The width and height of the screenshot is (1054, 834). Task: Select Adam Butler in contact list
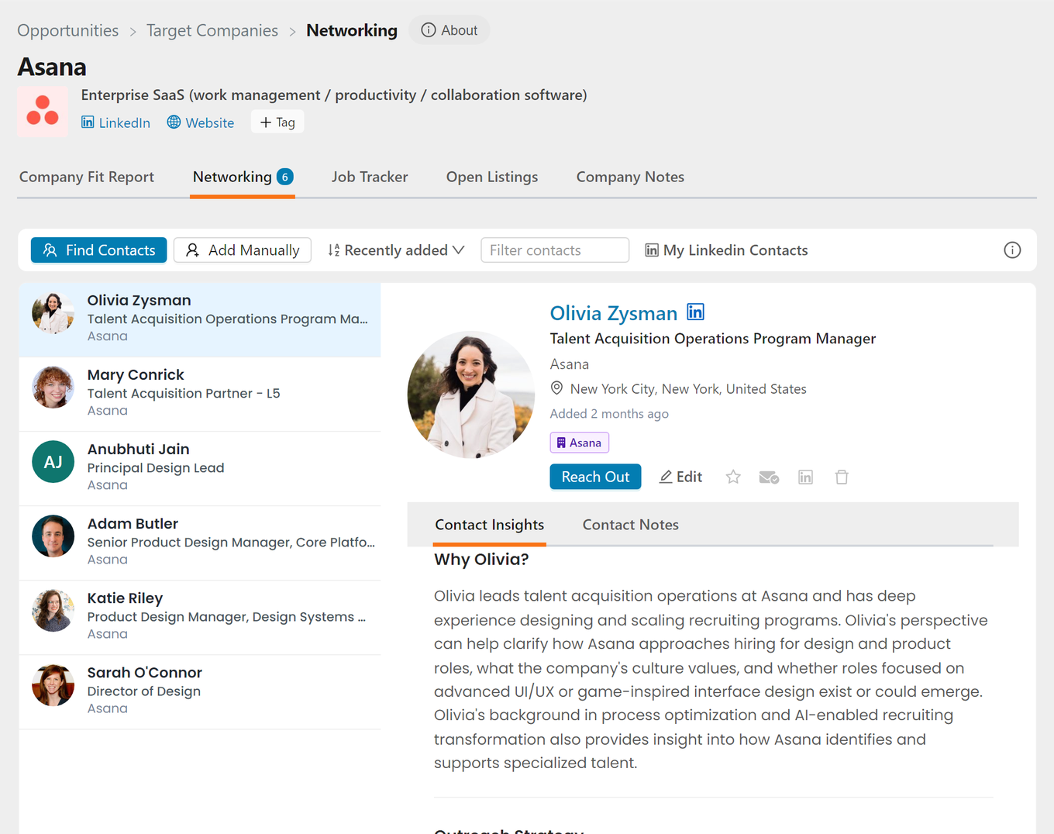click(200, 543)
